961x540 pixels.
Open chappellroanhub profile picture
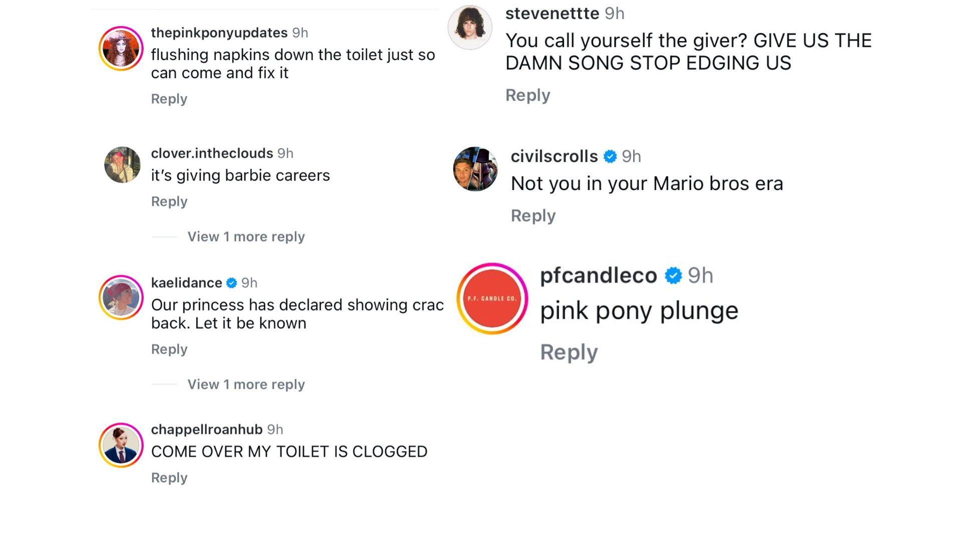tap(121, 445)
